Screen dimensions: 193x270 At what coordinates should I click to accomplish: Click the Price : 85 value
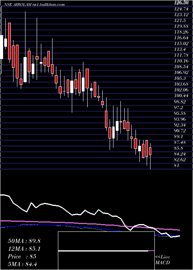(22, 256)
